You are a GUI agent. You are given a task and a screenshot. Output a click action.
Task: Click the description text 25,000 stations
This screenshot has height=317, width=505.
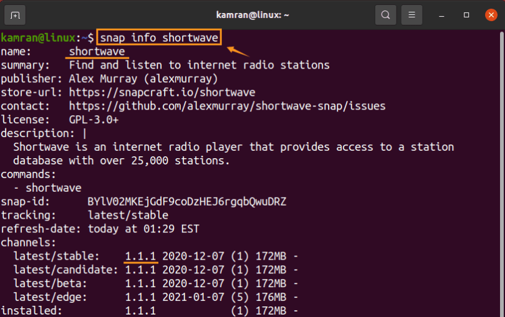[180, 161]
